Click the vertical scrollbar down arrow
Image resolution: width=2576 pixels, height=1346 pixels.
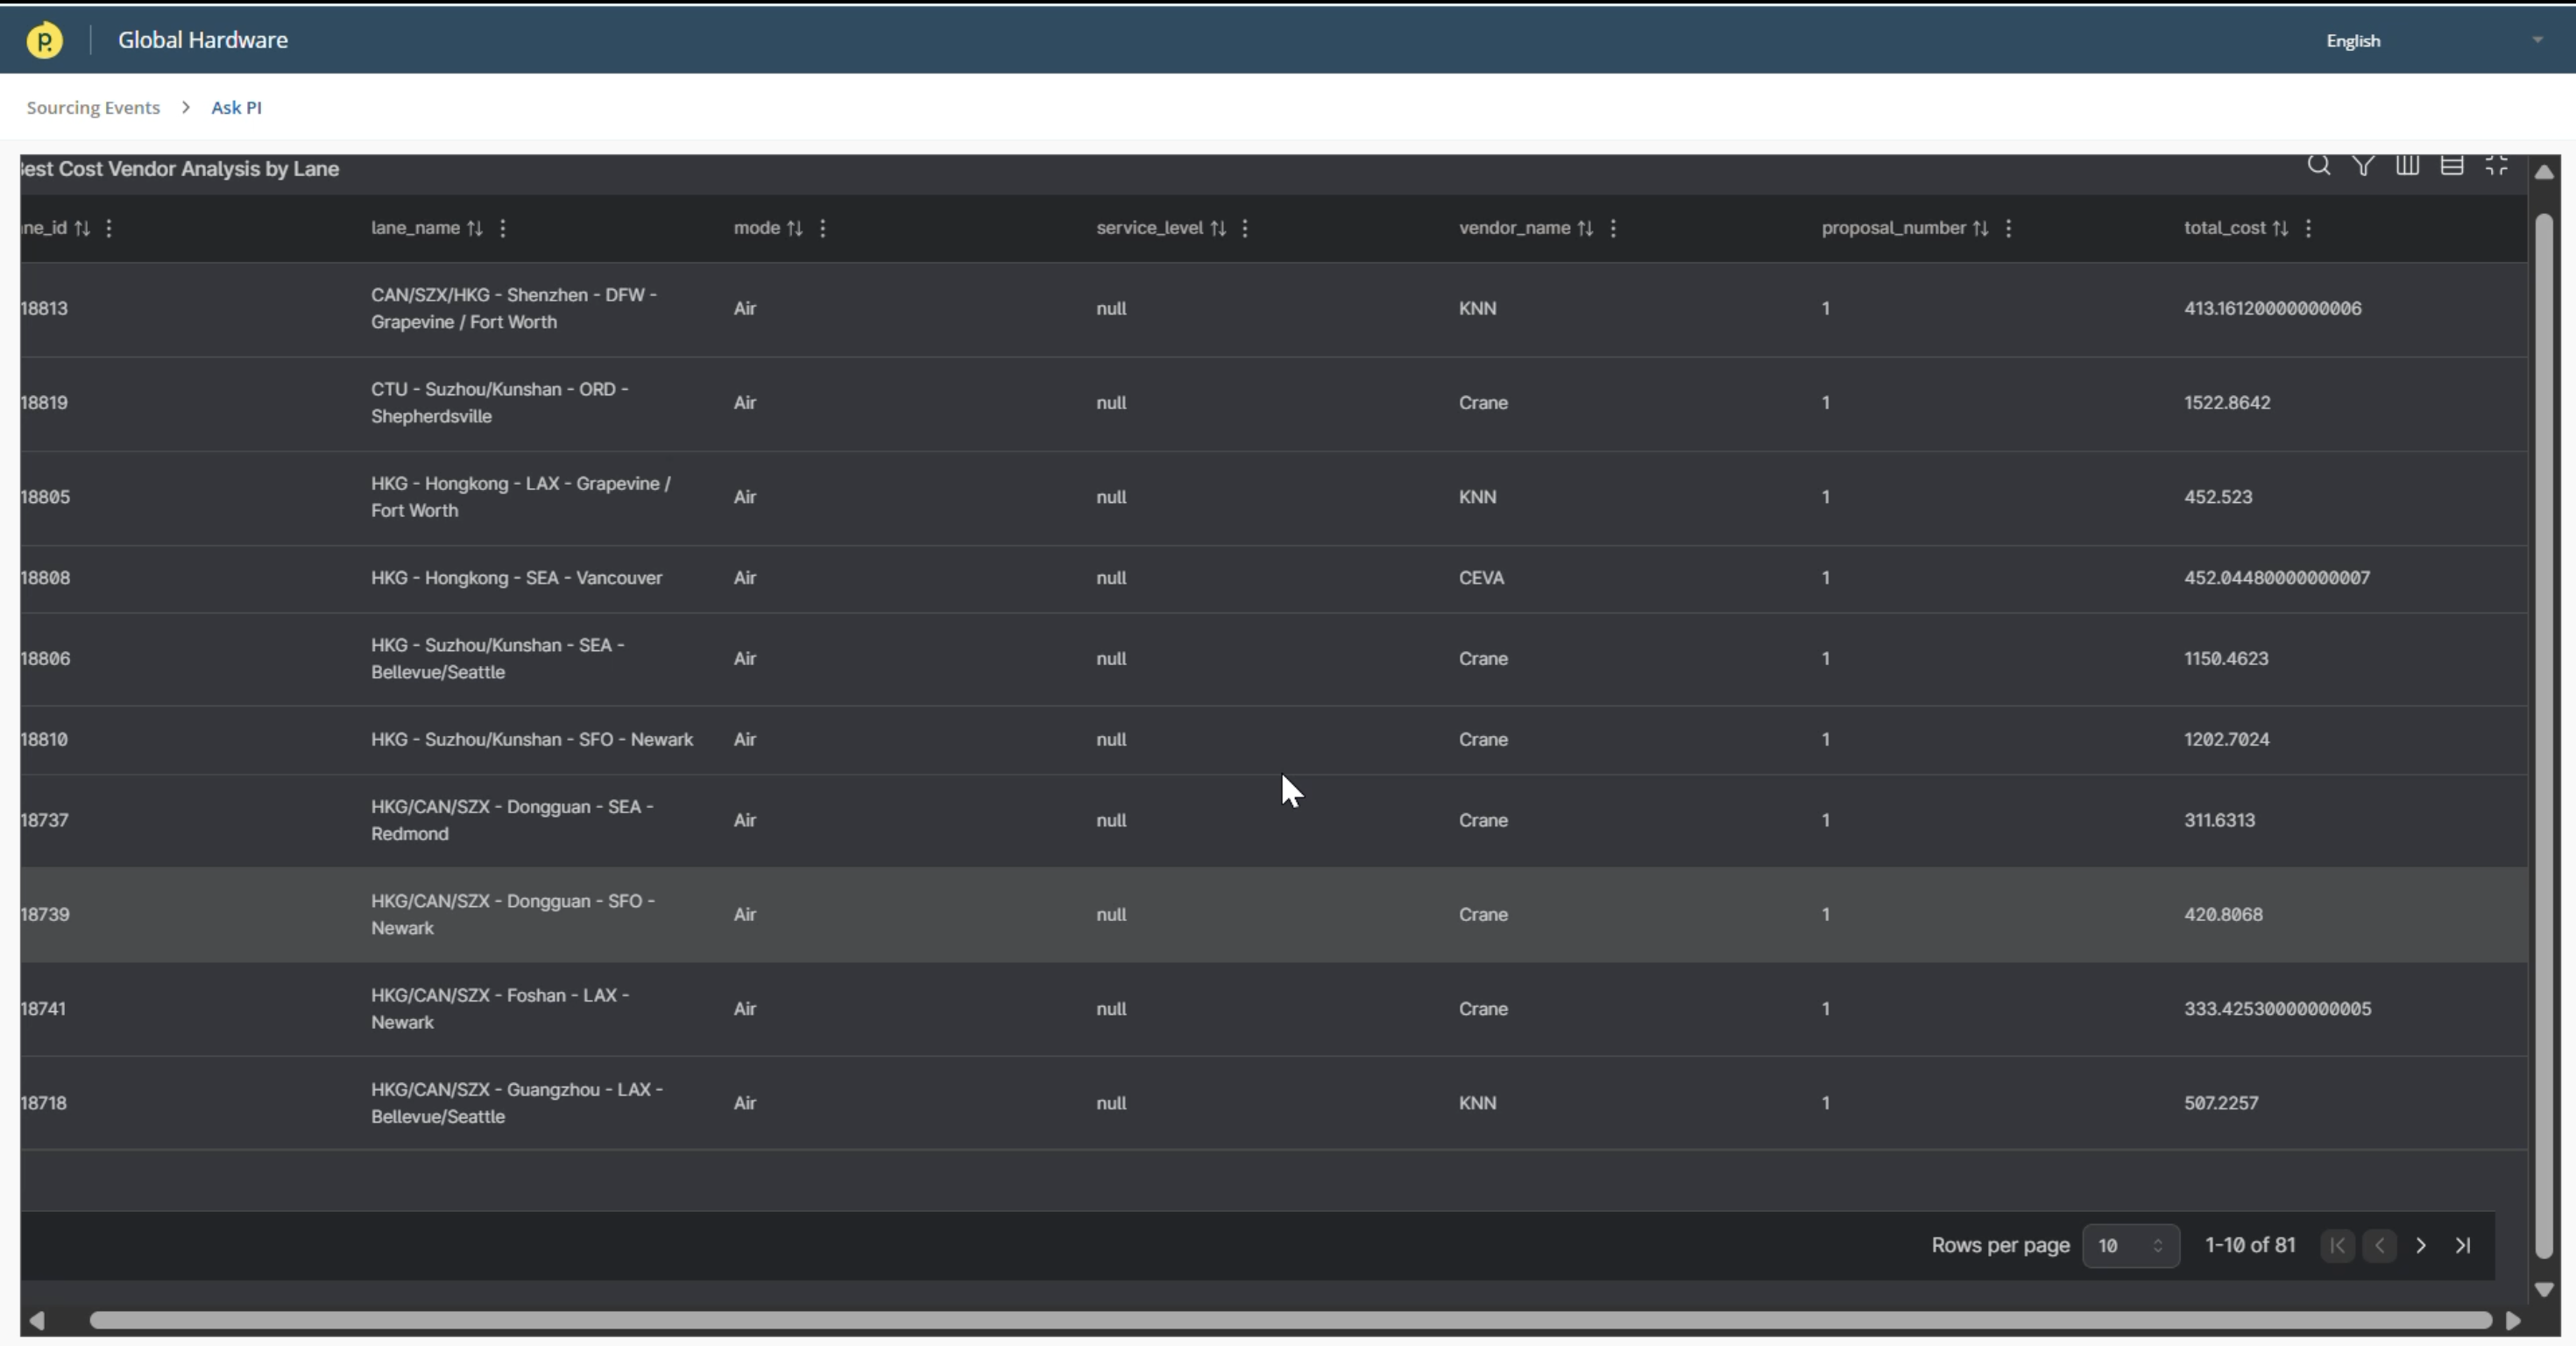coord(2544,1289)
